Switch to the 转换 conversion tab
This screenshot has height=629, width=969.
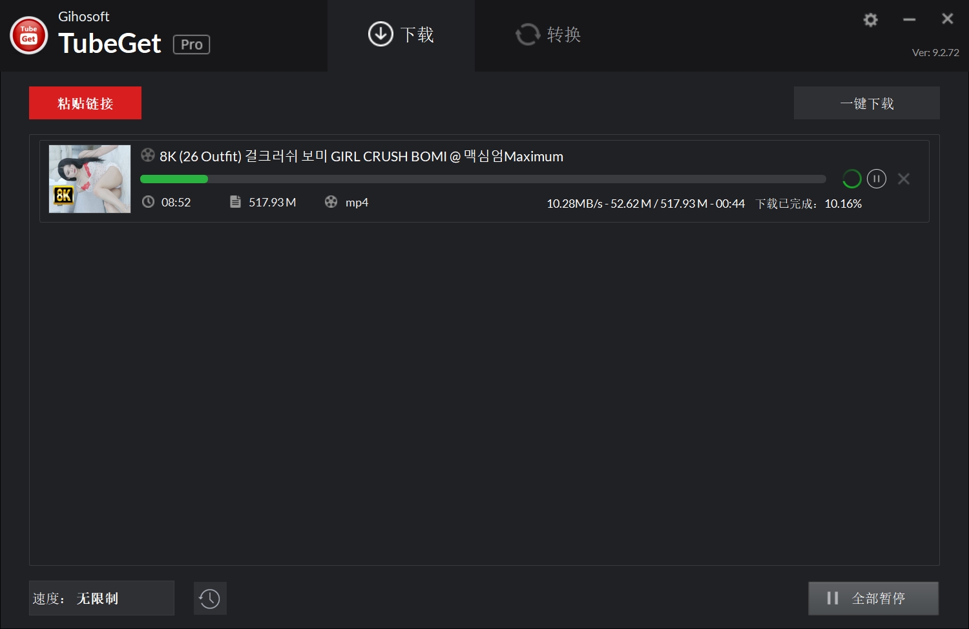point(548,35)
